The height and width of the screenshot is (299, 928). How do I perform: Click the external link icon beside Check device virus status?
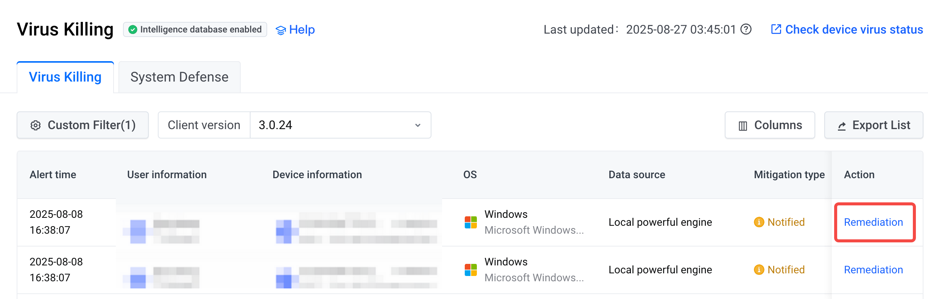coord(776,29)
